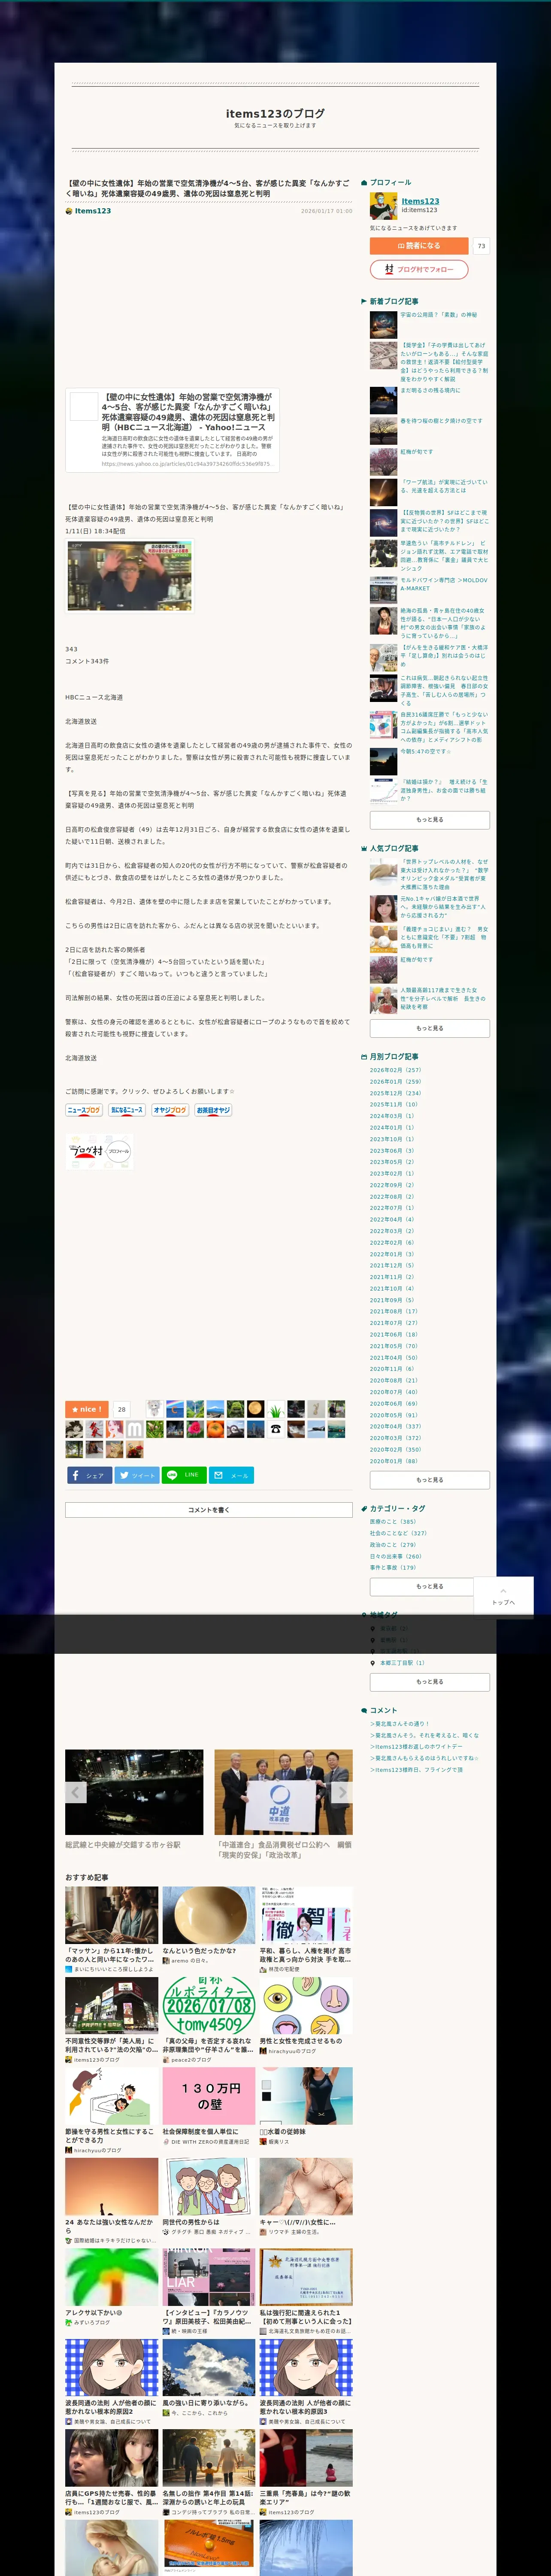Expand もっと見る under 月別ブログ記事
Screen dimensions: 551x2576
(430, 1480)
